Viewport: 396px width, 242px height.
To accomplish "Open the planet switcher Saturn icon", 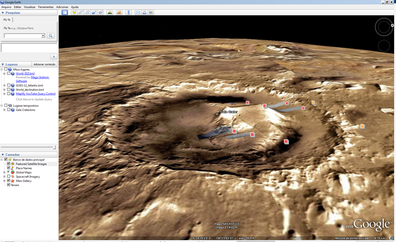I will pyautogui.click(x=119, y=12).
